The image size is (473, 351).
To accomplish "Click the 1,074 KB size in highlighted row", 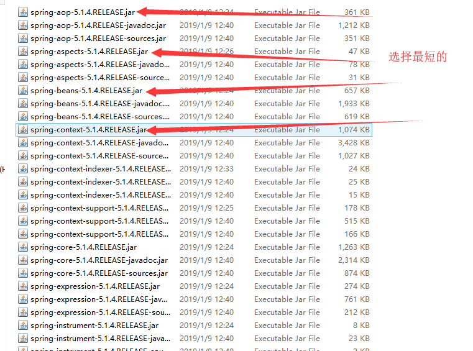I will click(x=354, y=130).
